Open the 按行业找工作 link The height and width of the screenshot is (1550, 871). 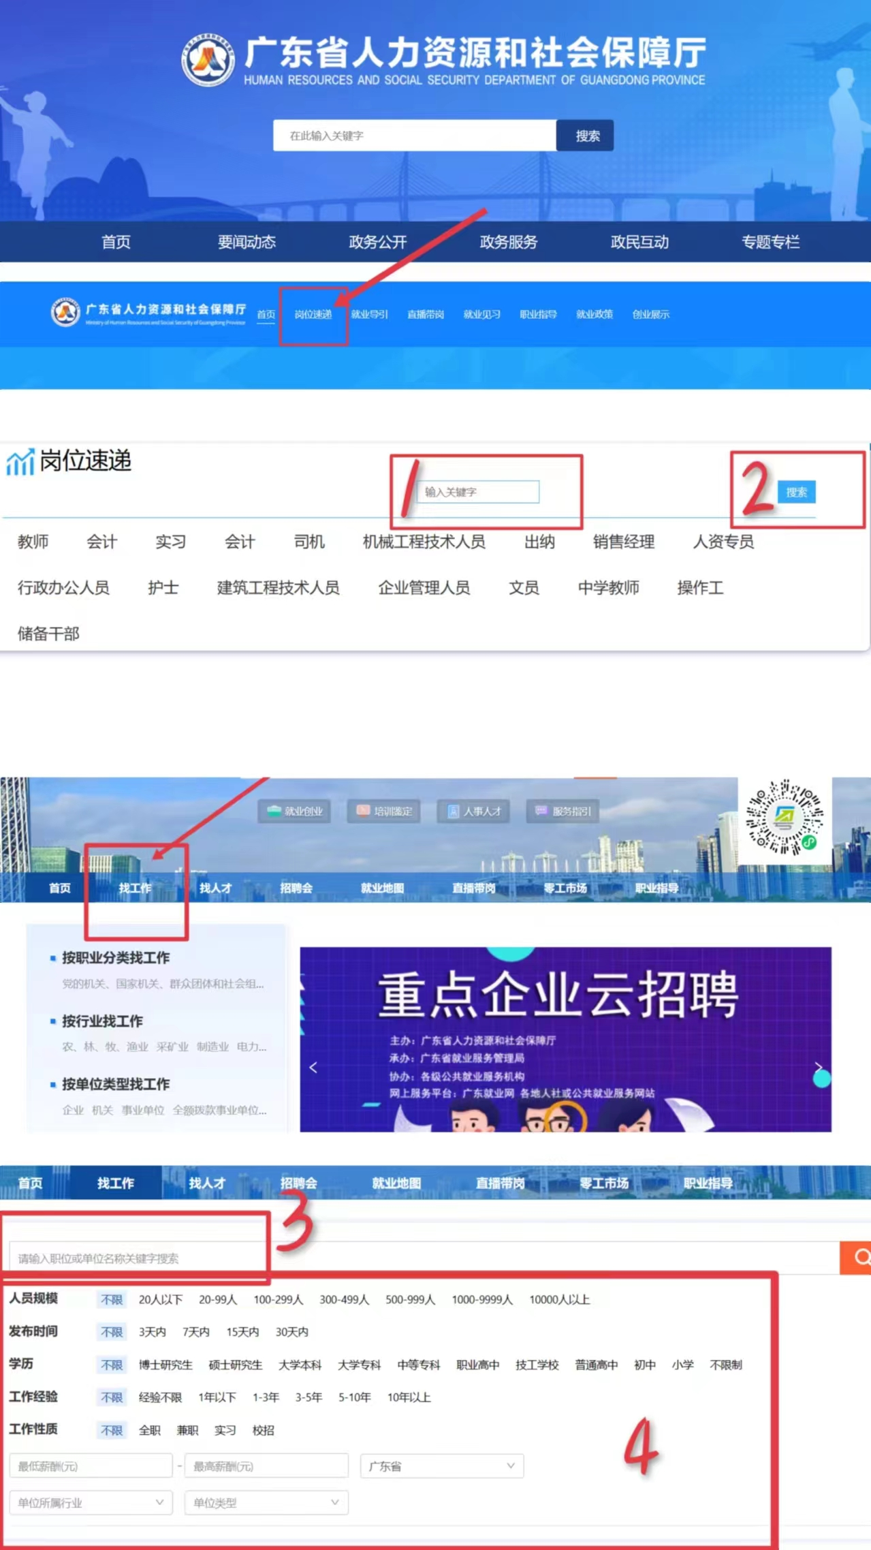click(102, 1021)
